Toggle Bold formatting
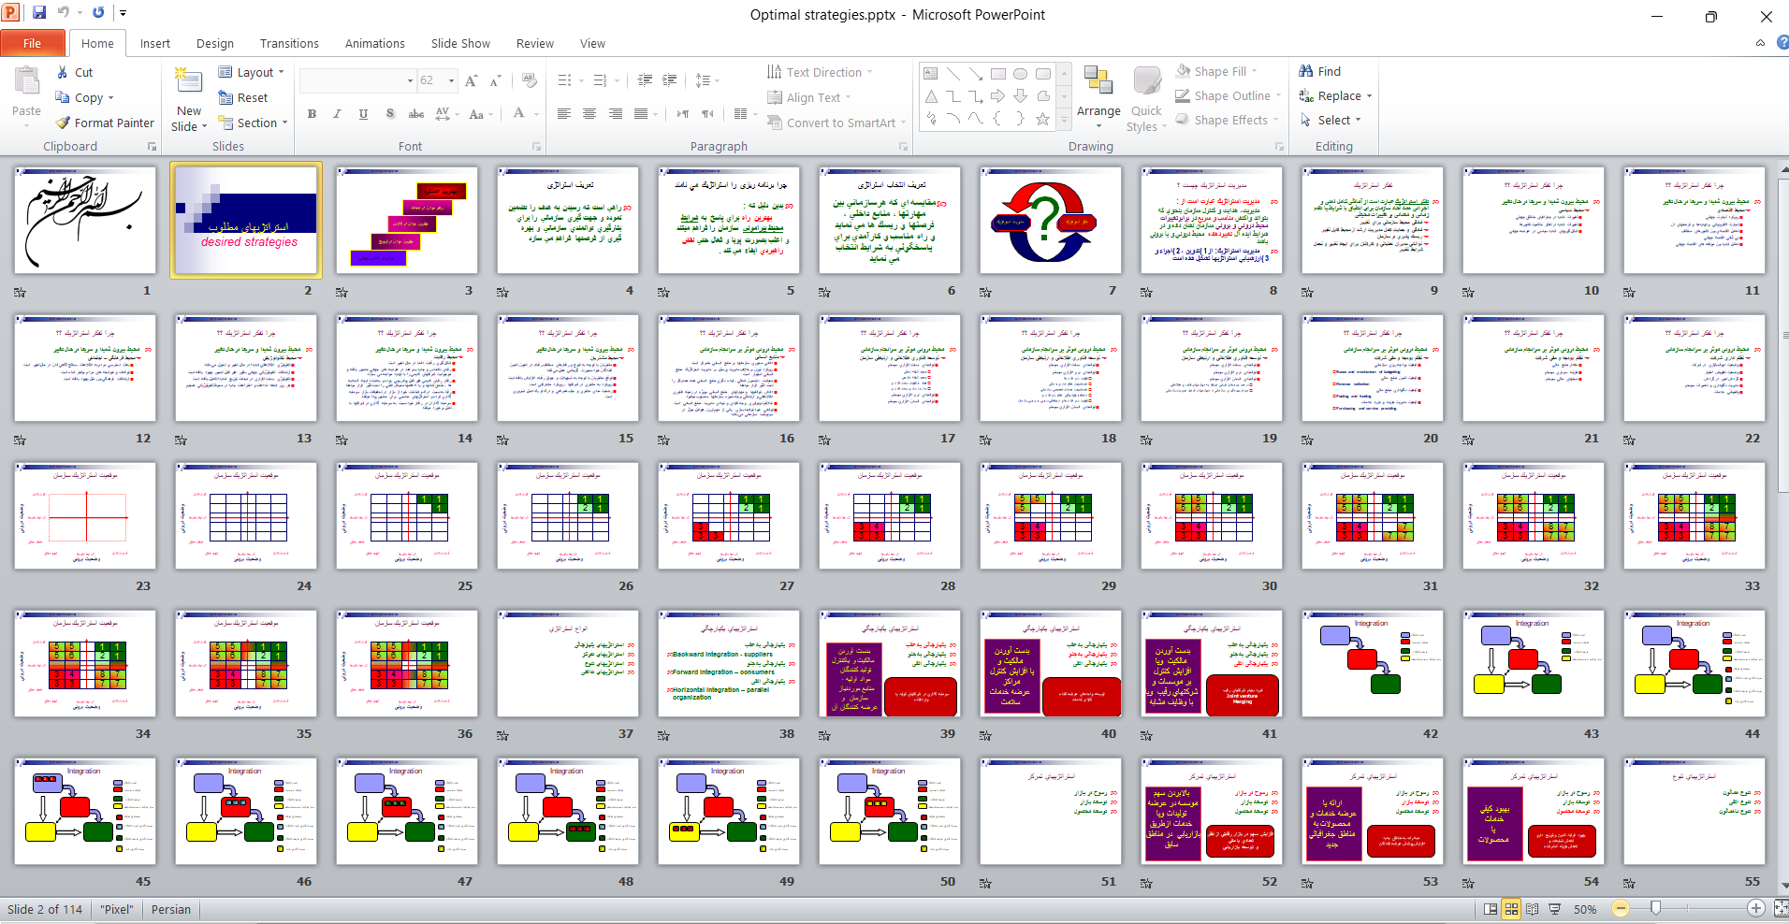This screenshot has height=924, width=1789. pos(312,113)
